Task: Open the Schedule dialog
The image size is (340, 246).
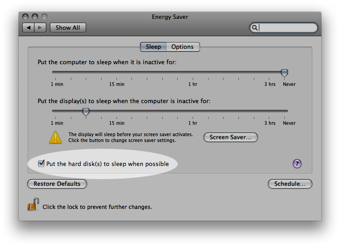Action: [x=290, y=184]
